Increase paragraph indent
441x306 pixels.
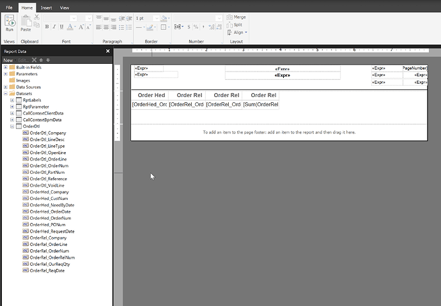point(129,19)
